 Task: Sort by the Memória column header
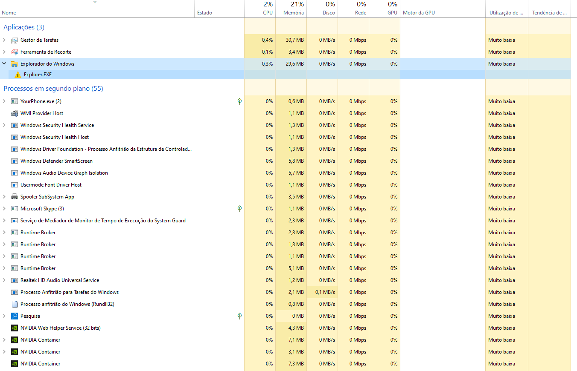coord(293,13)
